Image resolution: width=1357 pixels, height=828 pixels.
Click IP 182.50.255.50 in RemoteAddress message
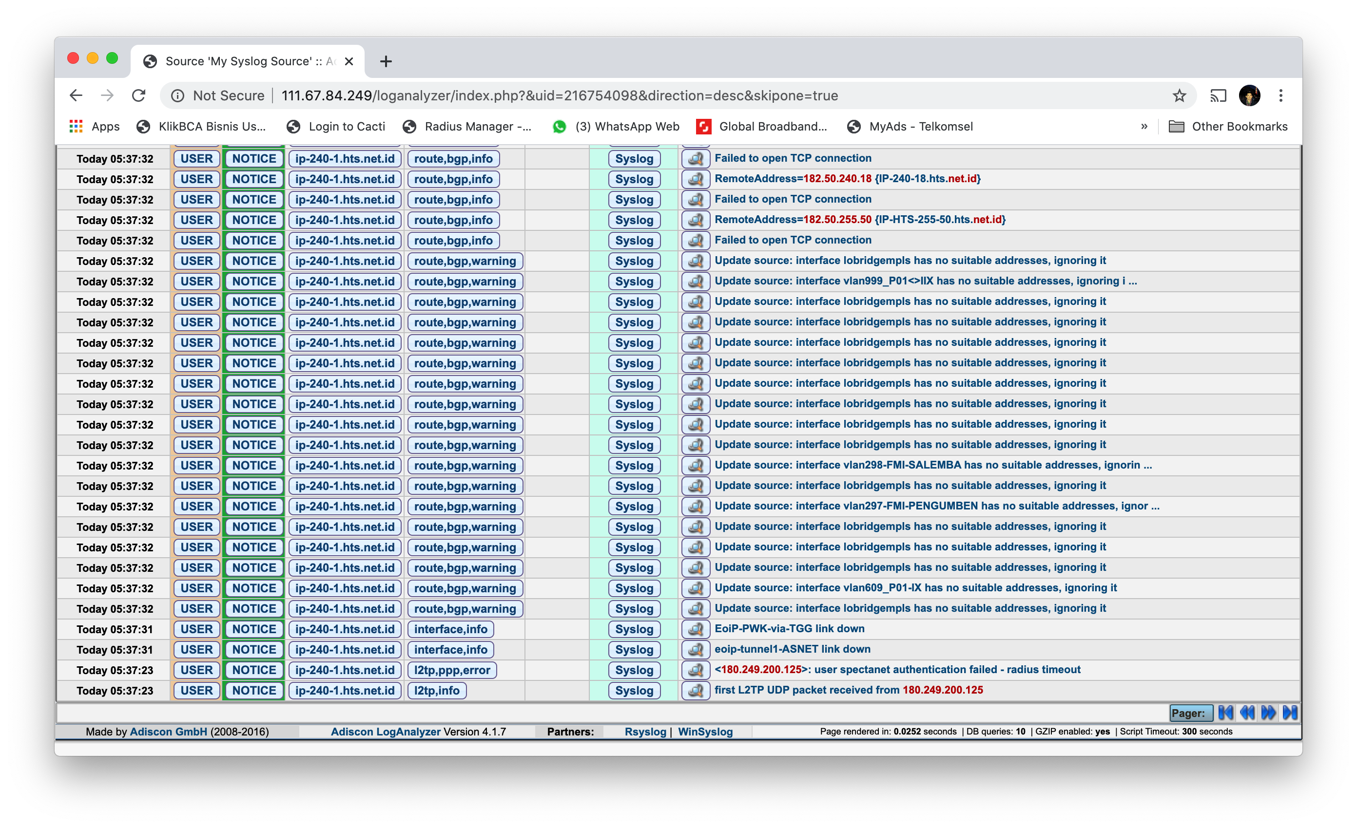click(x=838, y=220)
